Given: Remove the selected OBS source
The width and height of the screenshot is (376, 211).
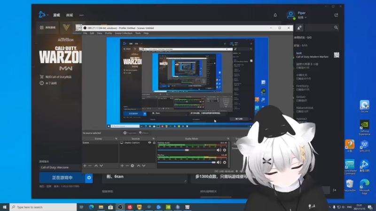Looking at the screenshot, I should click(127, 166).
